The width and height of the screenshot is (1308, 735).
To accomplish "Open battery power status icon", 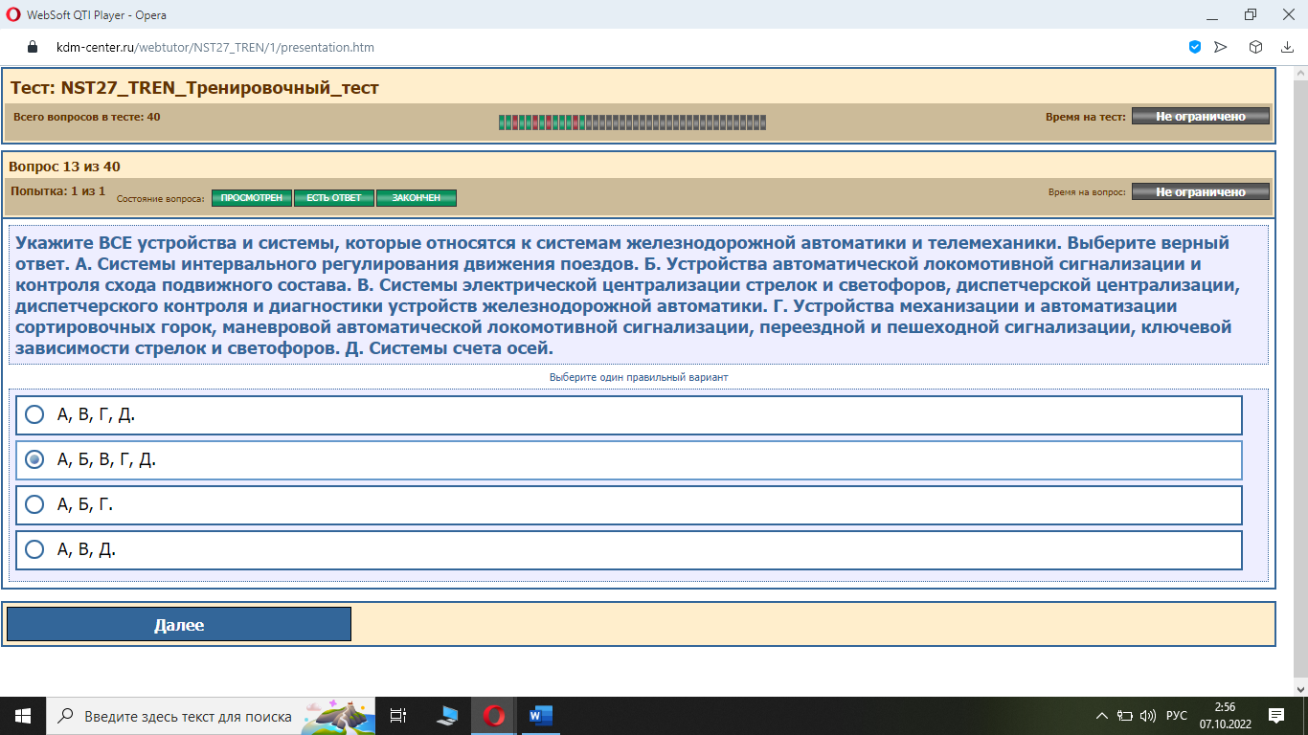I will 1125,716.
